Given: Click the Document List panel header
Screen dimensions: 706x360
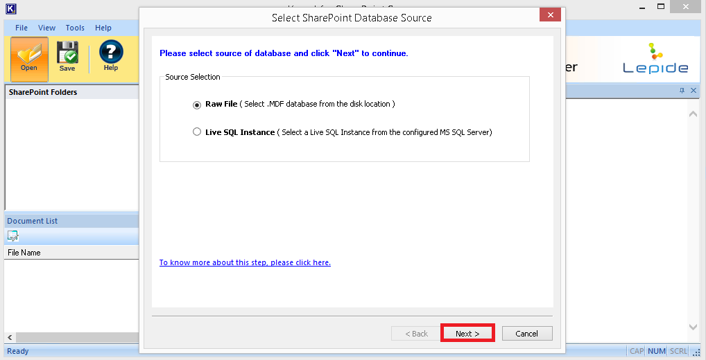Looking at the screenshot, I should (72, 221).
